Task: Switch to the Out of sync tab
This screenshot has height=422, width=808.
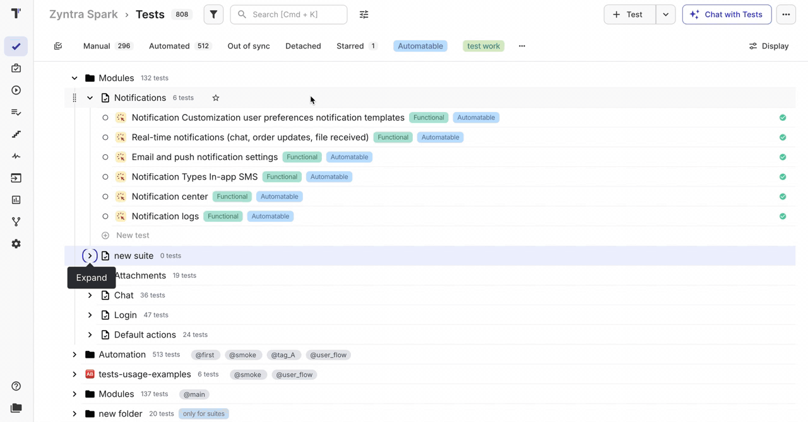Action: pos(249,46)
